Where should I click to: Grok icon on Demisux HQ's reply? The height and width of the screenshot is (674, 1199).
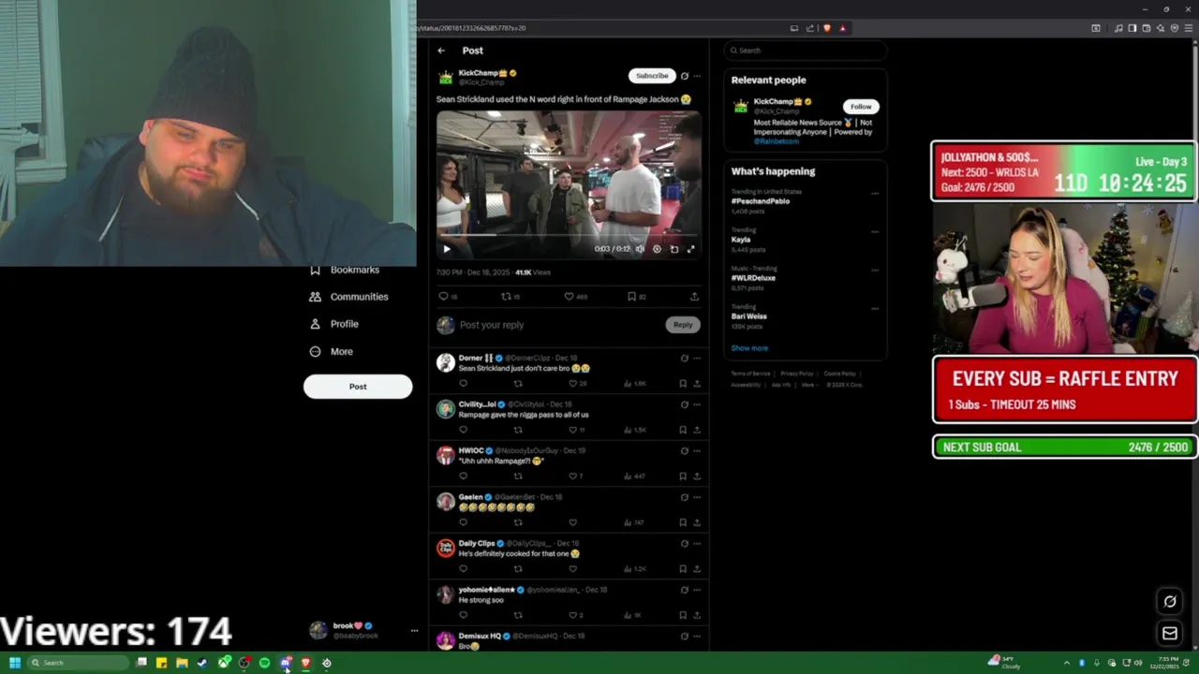684,637
